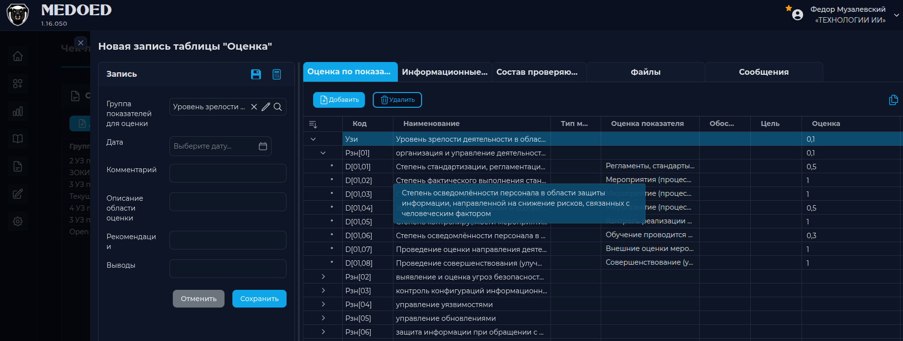Switch to Состав проверяю... tab
This screenshot has width=903, height=341.
coord(539,72)
